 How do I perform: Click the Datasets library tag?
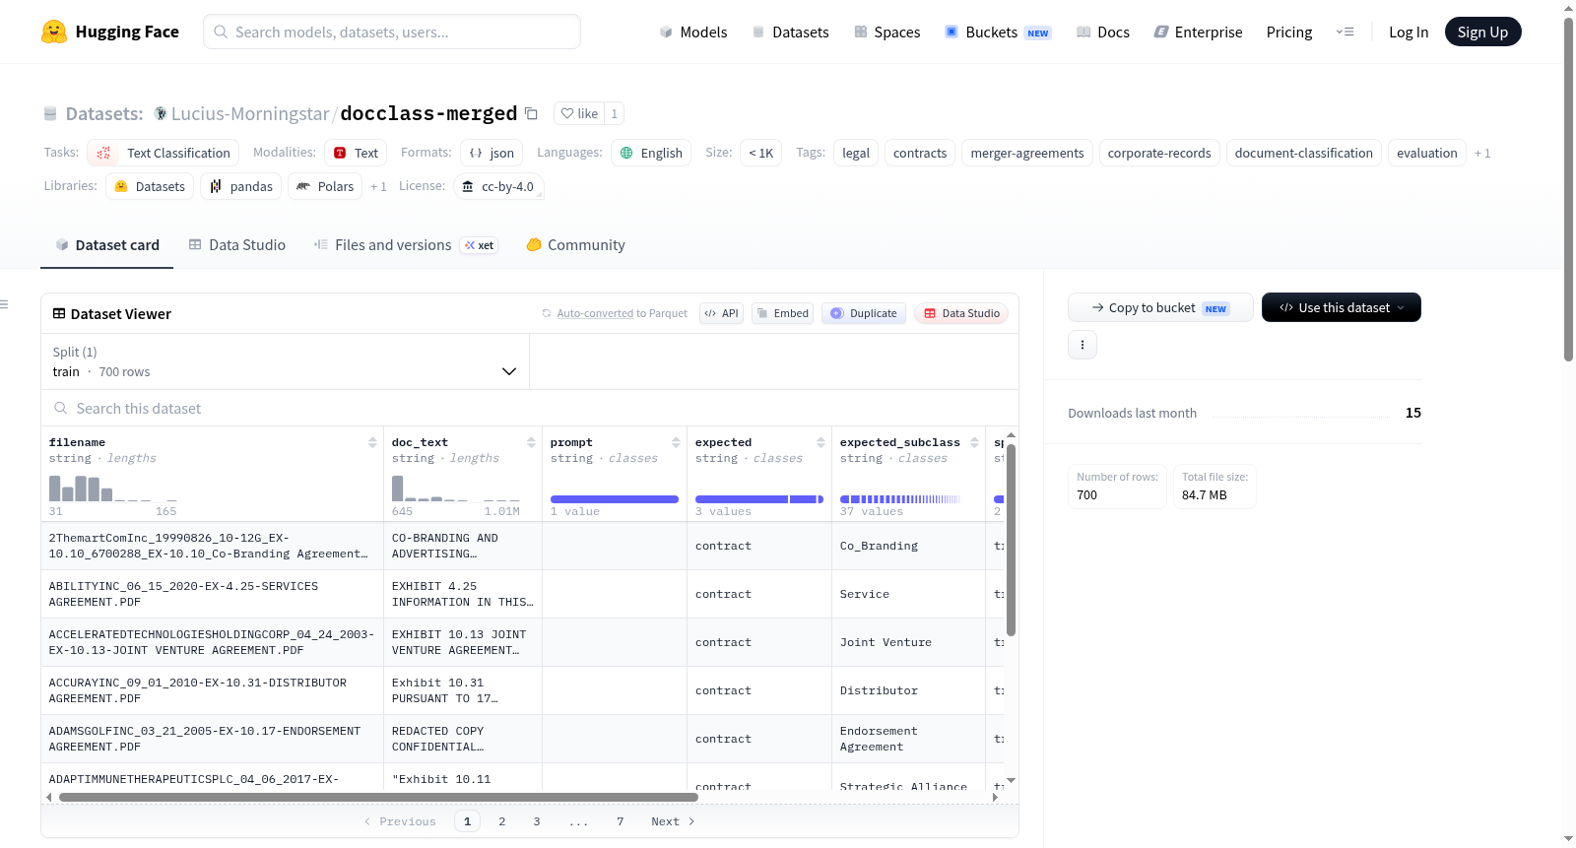point(150,186)
